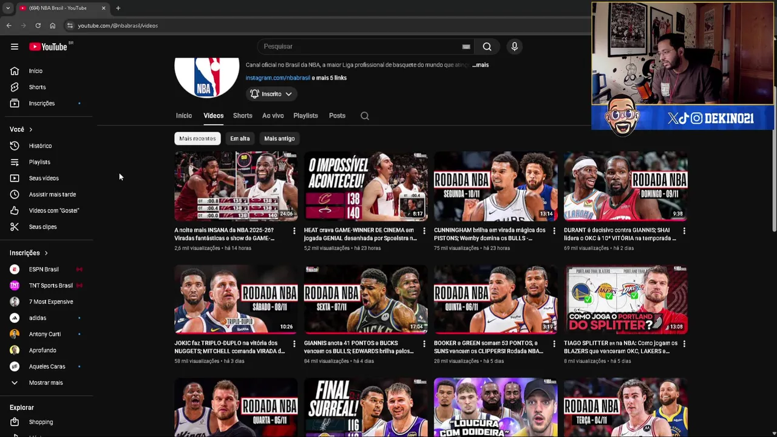The width and height of the screenshot is (777, 437).
Task: Play the COMO JOGA O PORTLAND DO SPLITTER thumbnail
Action: (626, 299)
